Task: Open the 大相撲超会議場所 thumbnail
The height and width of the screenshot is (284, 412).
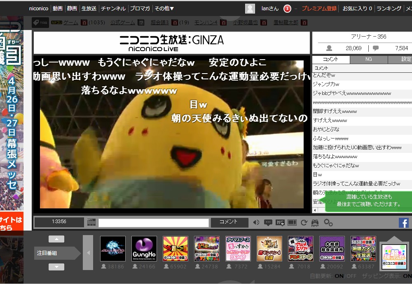Action: pyautogui.click(x=332, y=249)
